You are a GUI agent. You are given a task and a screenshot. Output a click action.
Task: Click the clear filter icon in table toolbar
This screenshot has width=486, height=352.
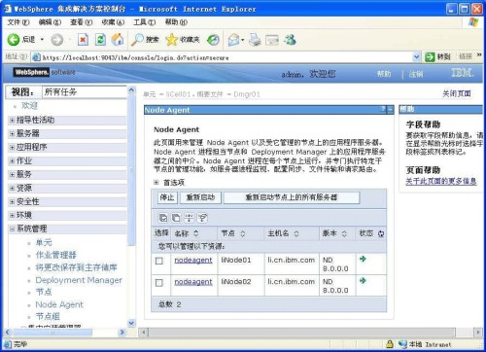click(202, 218)
